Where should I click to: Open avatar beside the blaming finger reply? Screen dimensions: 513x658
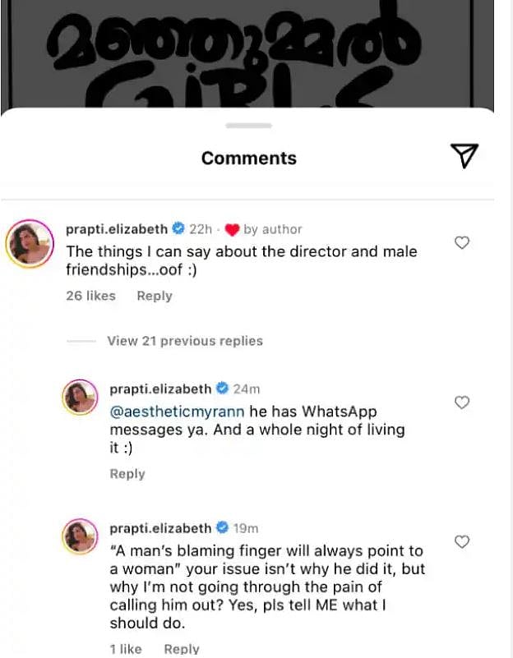[81, 538]
